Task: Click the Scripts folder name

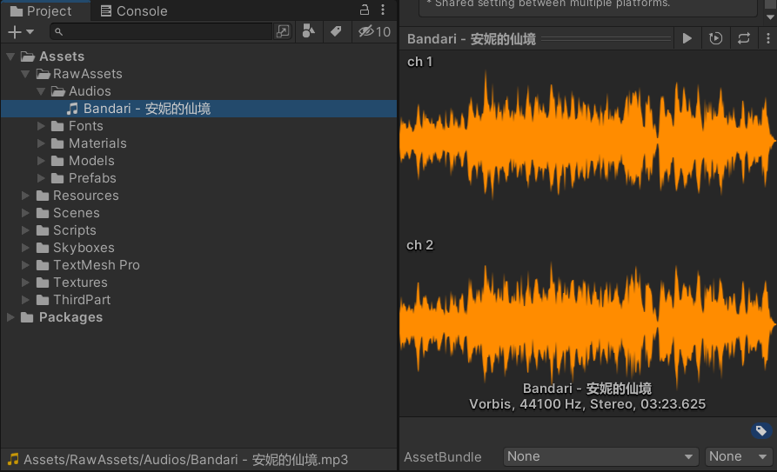Action: pyautogui.click(x=75, y=230)
